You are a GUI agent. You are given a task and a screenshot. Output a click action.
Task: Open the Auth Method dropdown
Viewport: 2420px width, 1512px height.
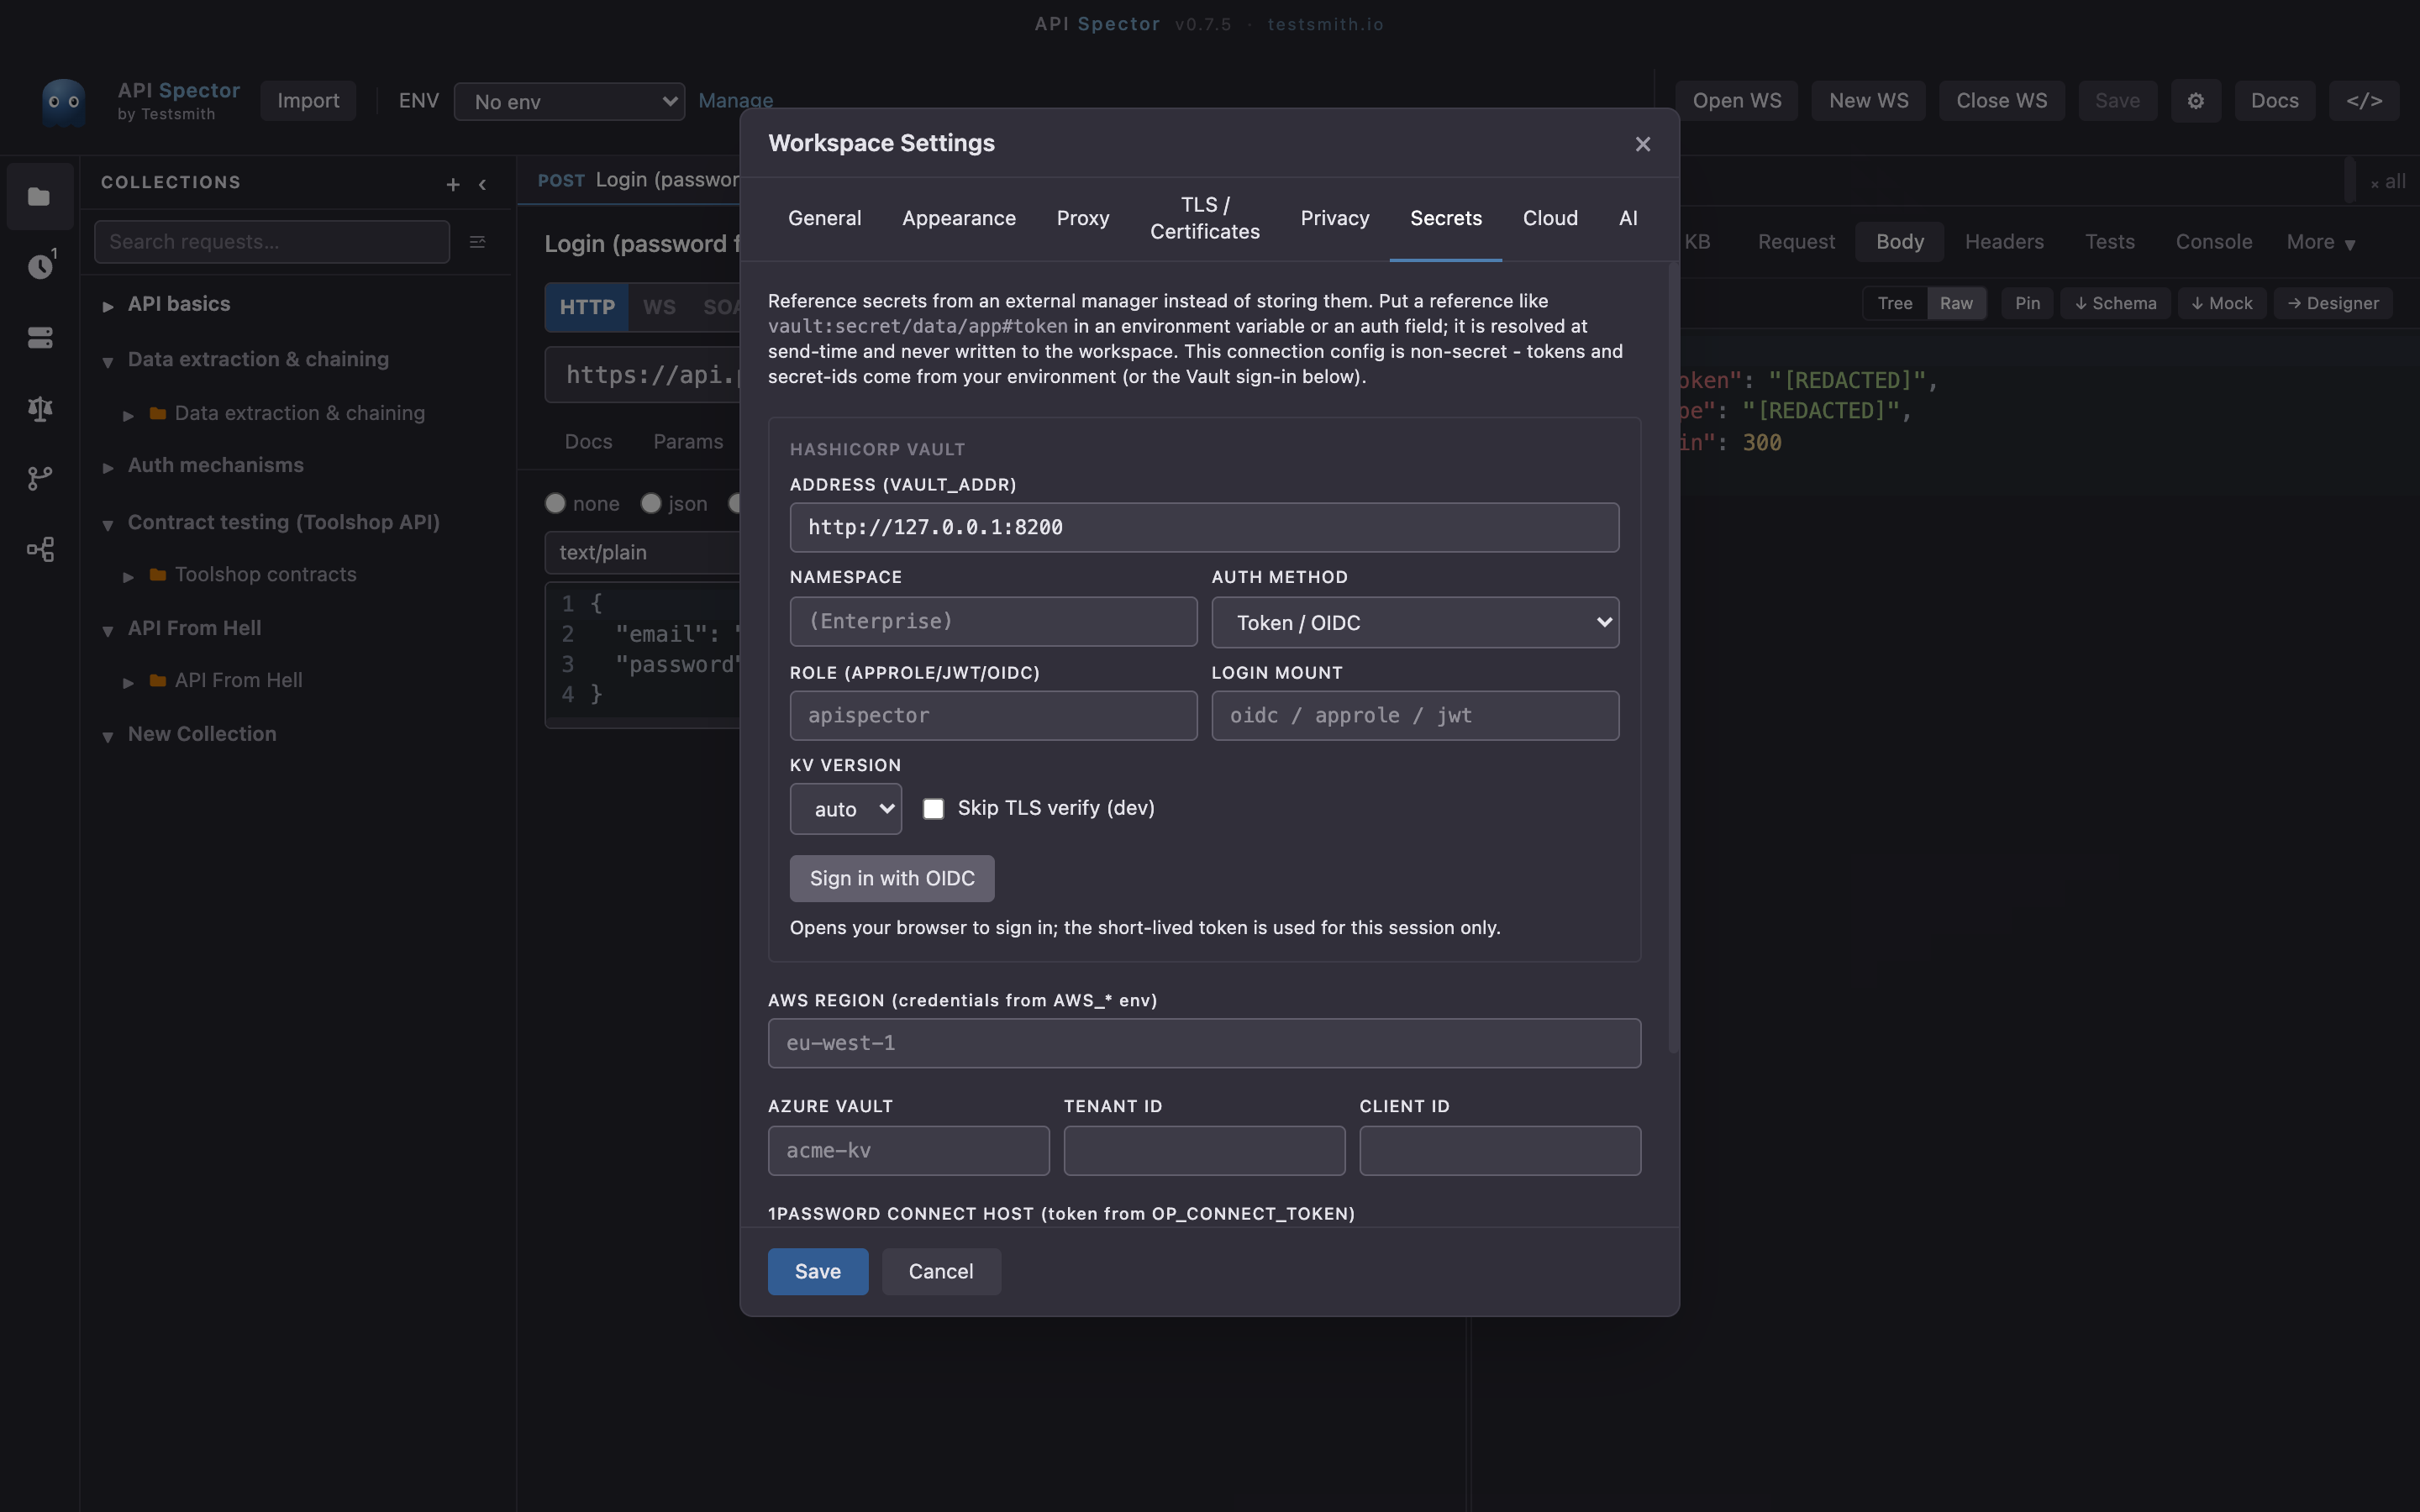1415,622
